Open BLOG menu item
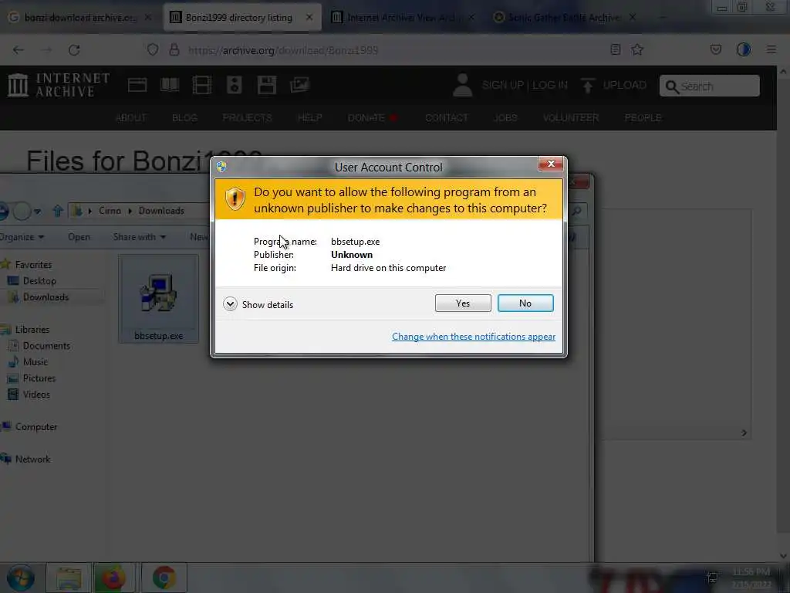The image size is (790, 593). pyautogui.click(x=184, y=117)
